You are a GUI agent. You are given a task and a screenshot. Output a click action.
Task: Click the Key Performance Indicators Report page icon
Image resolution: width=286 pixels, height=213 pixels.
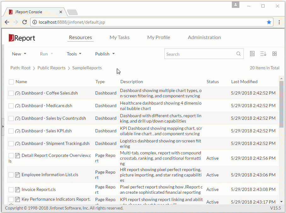(18, 199)
